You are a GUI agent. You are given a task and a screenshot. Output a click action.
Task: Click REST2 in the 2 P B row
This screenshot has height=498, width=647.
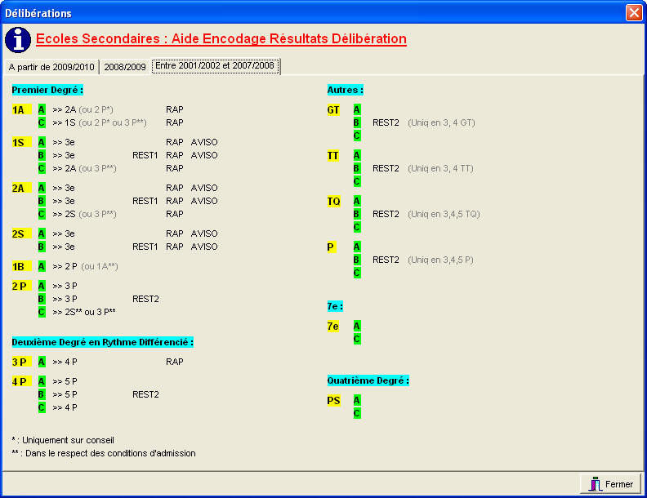(145, 300)
